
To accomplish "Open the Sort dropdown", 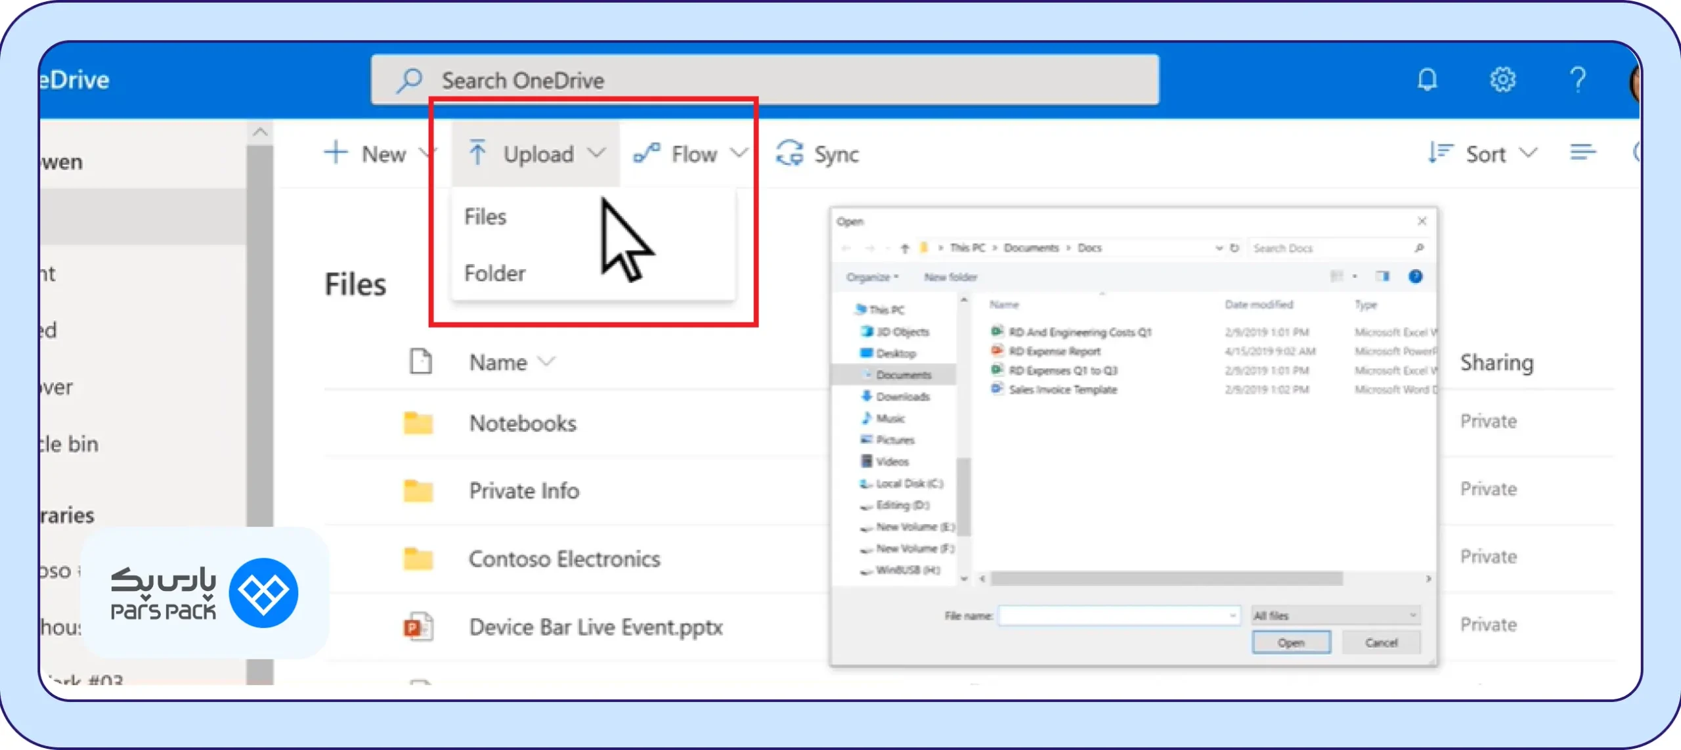I will tap(1483, 154).
